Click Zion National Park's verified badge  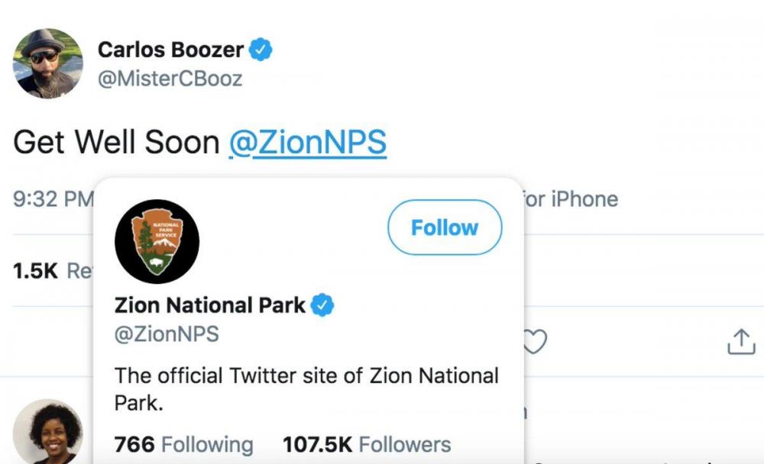click(x=323, y=305)
